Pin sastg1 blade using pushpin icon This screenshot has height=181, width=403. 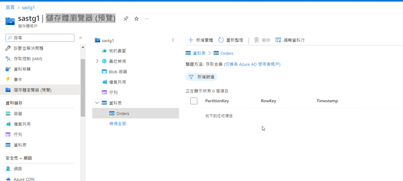pyautogui.click(x=126, y=19)
